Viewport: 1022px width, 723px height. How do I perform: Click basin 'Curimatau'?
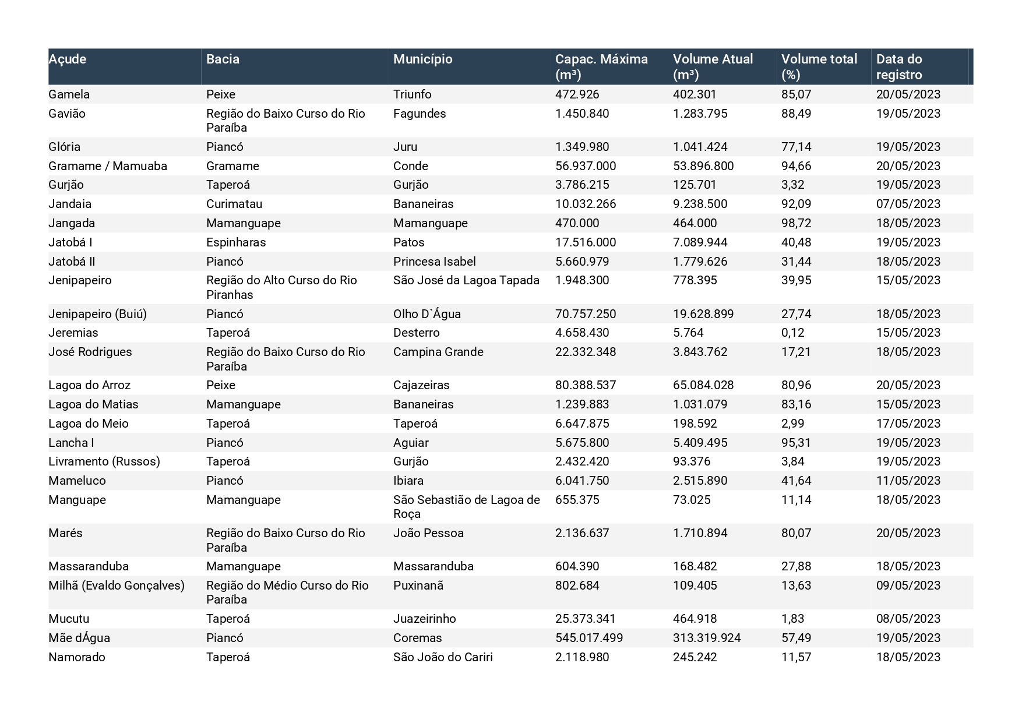[234, 204]
